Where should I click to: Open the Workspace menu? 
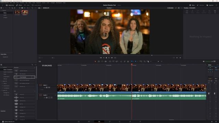point(59,3)
